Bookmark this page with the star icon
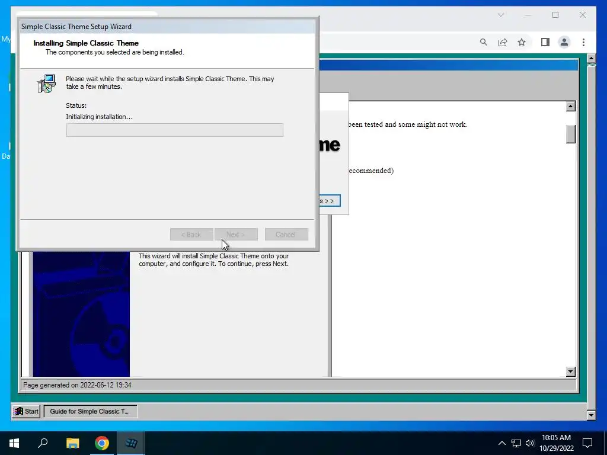The image size is (607, 455). (x=522, y=42)
